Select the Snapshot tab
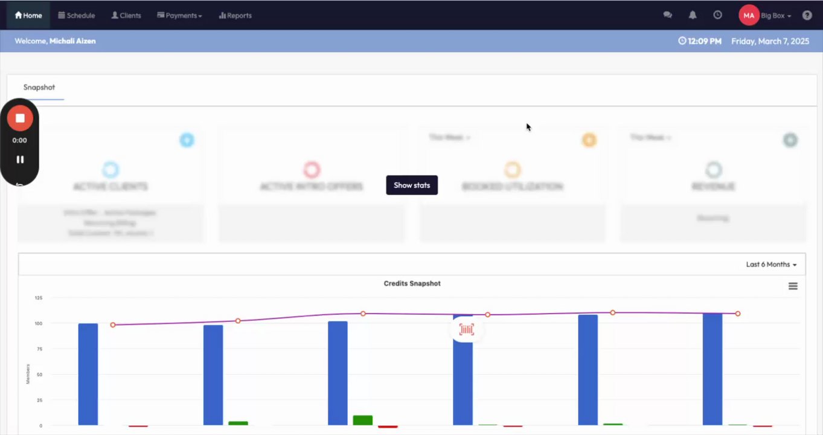 coord(39,87)
